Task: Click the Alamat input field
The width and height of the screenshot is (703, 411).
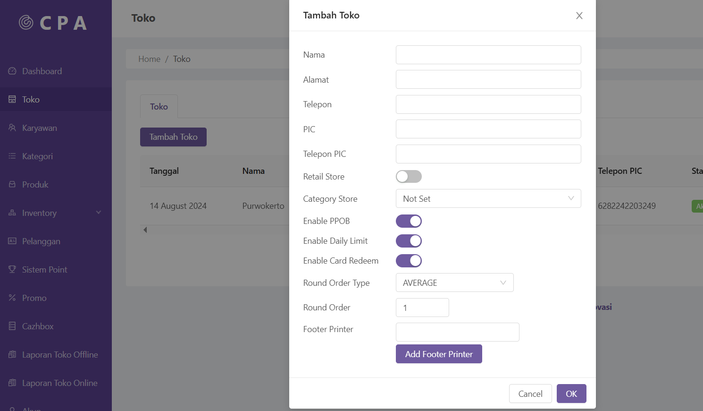Action: click(x=488, y=79)
